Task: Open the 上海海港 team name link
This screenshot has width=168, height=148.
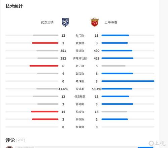Action: point(111,22)
